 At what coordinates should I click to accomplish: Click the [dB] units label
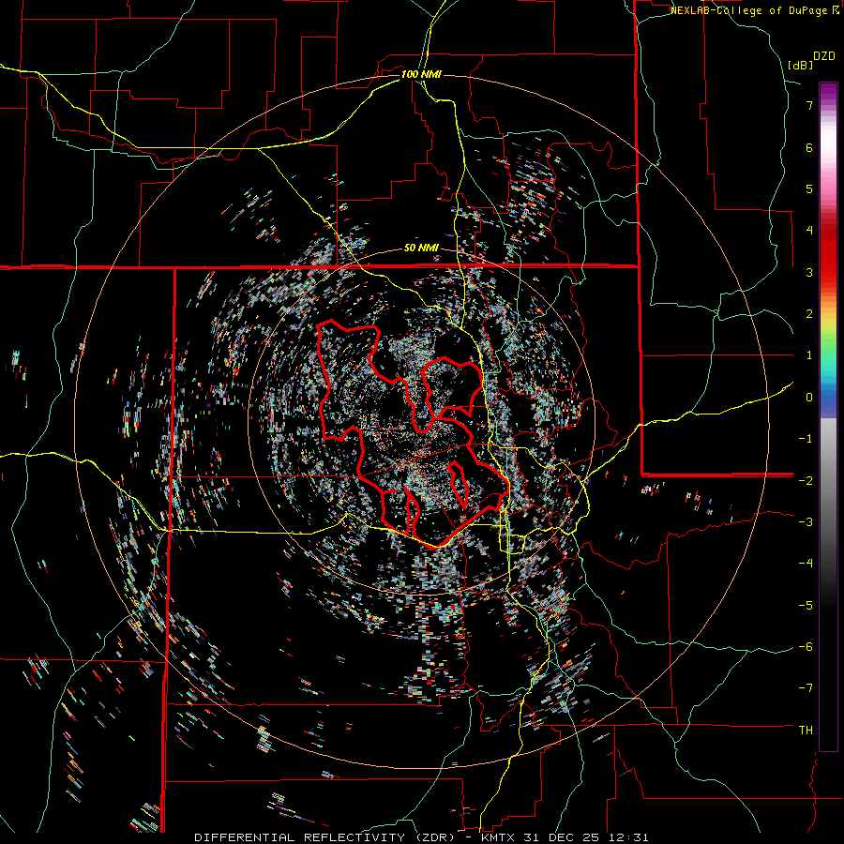pos(800,65)
